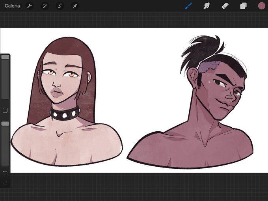Open the Layers panel
Screen dimensions: 268x201
point(243,6)
